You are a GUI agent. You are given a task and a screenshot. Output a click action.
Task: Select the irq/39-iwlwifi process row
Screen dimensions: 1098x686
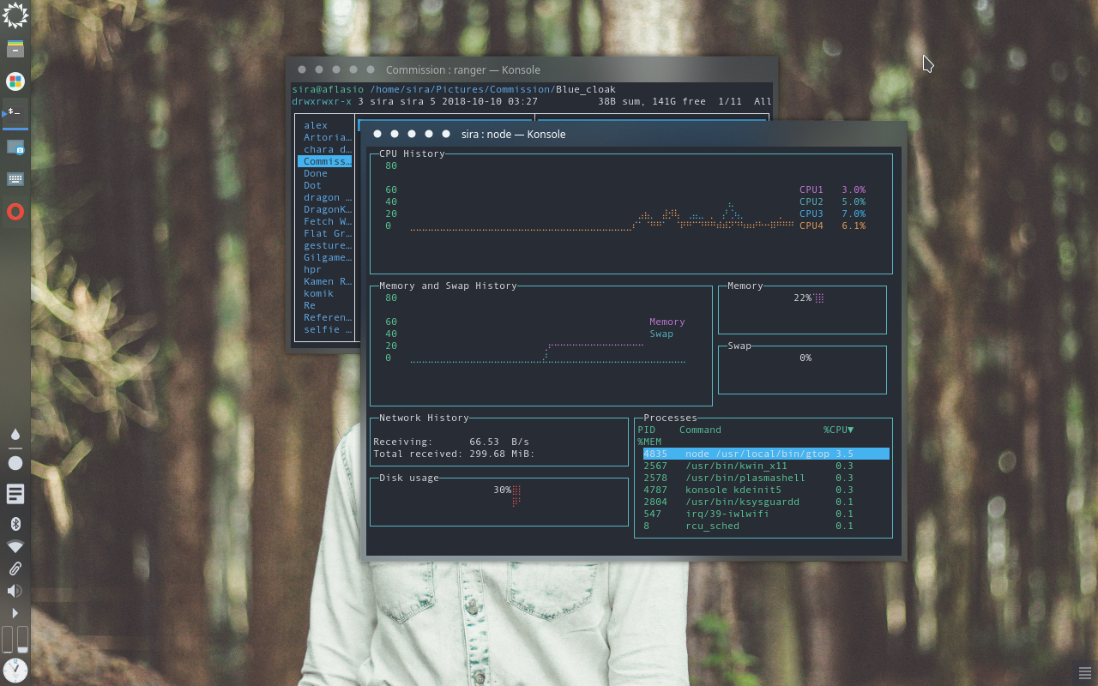point(766,514)
